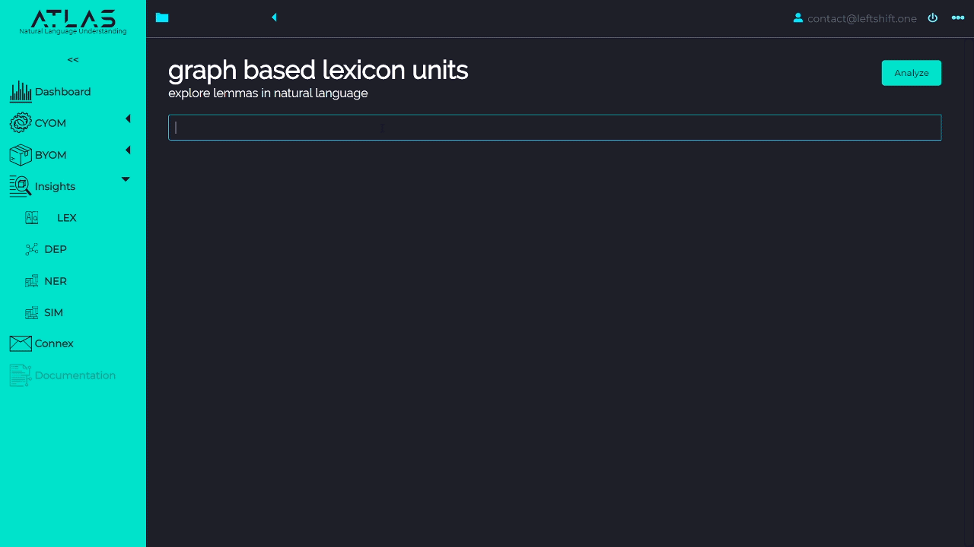
Task: Run the Analyze button
Action: click(912, 73)
